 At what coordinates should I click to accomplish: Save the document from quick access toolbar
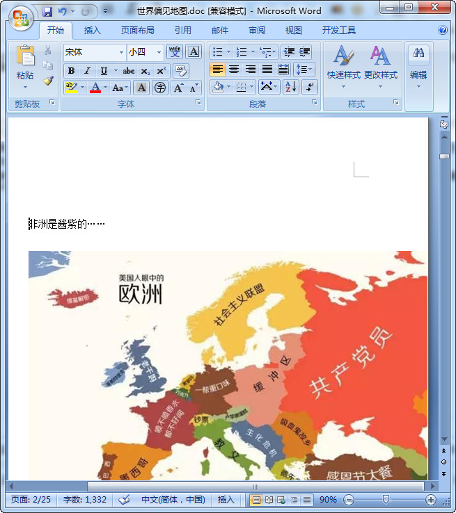[x=48, y=12]
